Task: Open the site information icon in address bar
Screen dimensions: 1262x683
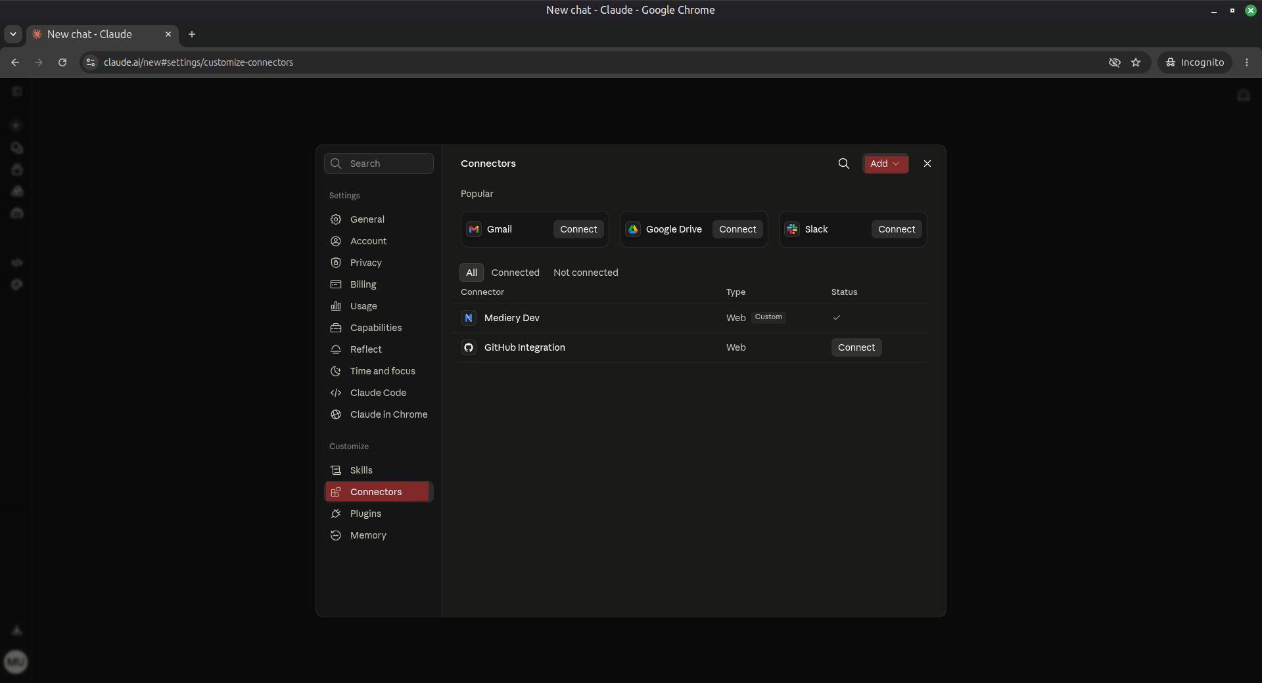Action: coord(91,62)
